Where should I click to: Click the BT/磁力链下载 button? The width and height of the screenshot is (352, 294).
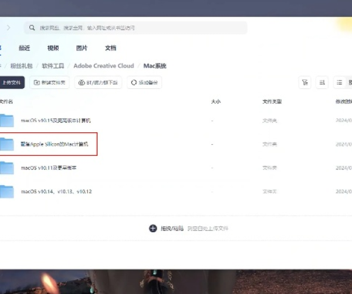(98, 82)
